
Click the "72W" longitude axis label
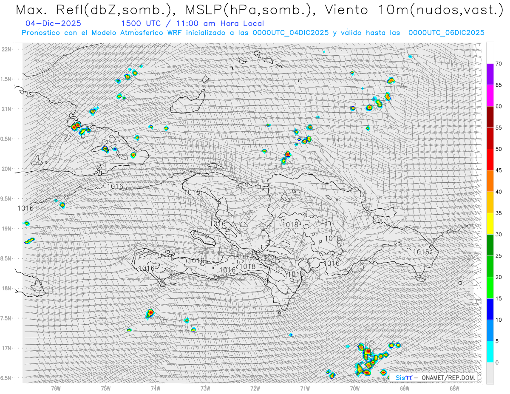pos(255,388)
